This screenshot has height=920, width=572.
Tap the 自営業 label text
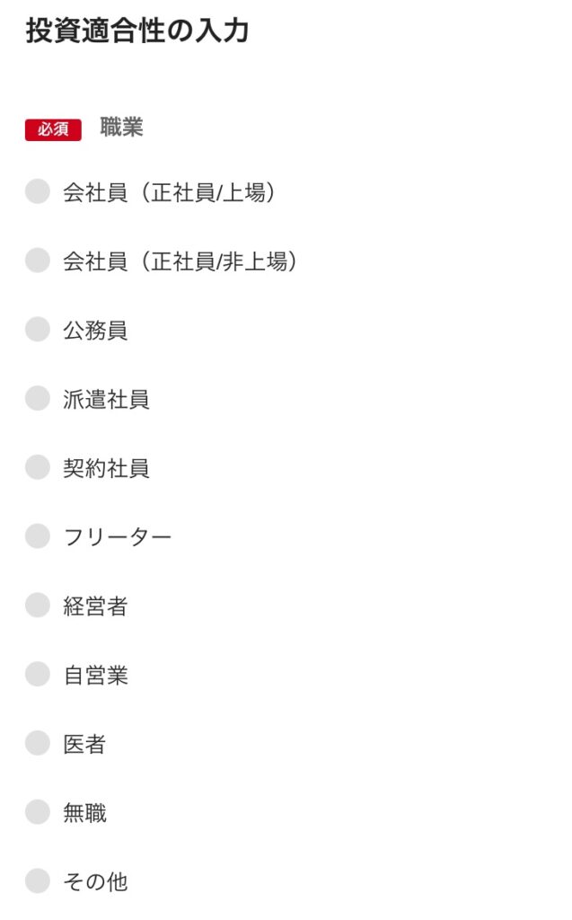[95, 675]
